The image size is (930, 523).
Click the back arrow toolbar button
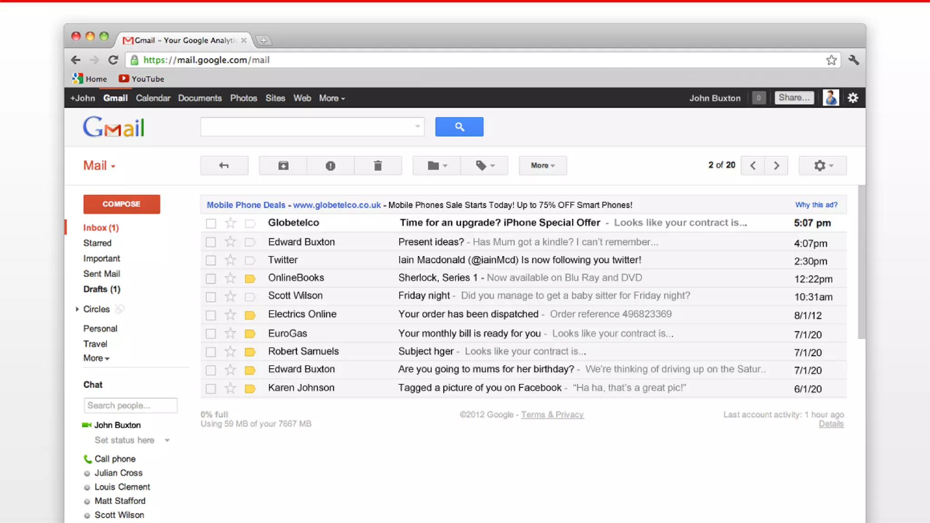pos(224,166)
